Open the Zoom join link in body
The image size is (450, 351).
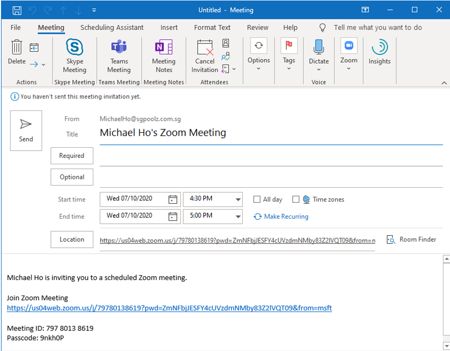[169, 308]
